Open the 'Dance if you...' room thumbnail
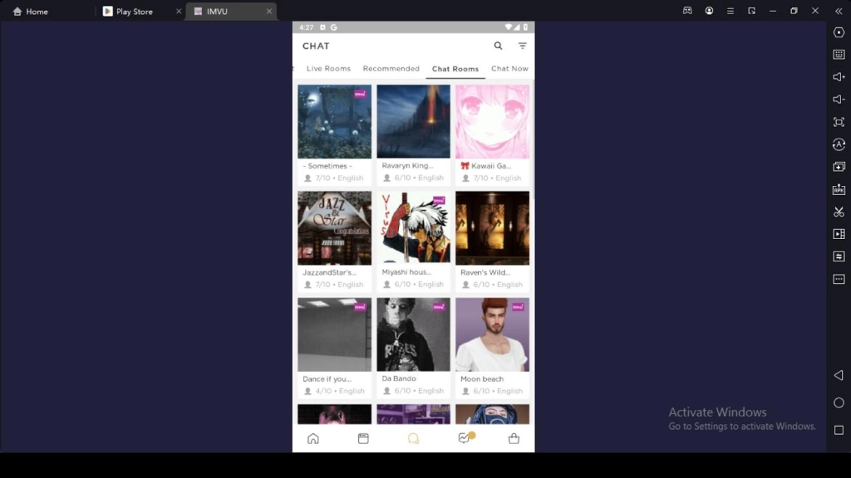 (x=334, y=334)
